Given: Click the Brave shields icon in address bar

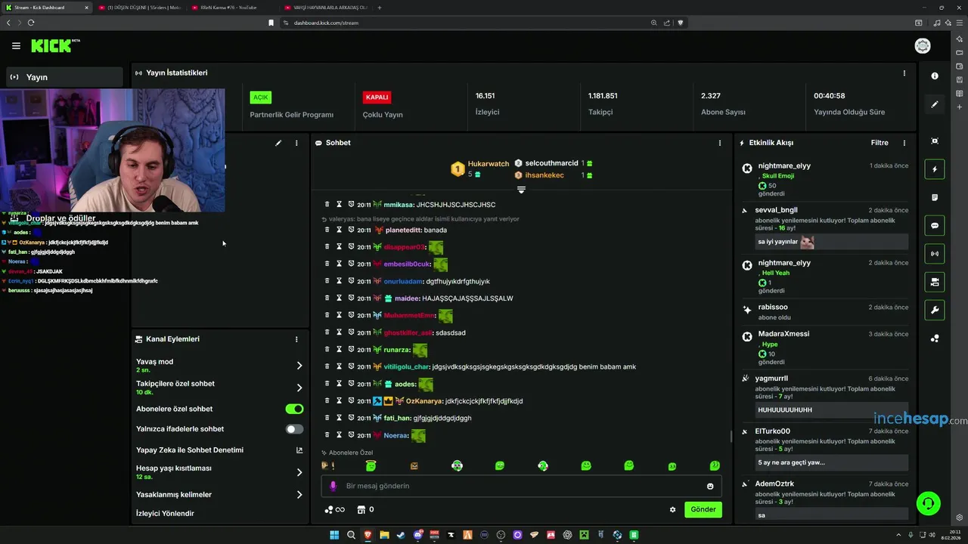Looking at the screenshot, I should coord(680,23).
